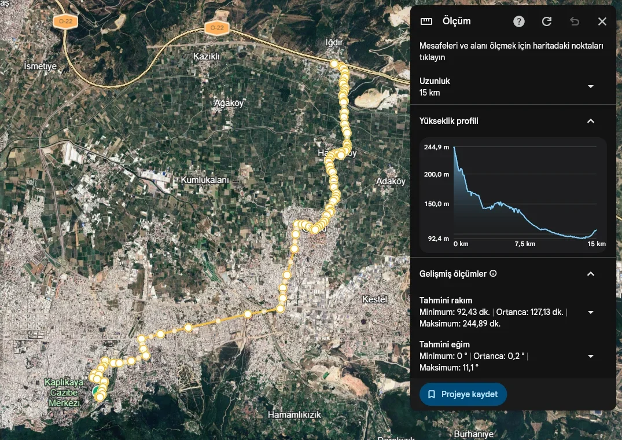Screen dimensions: 622x440
Task: Click the 200,0 m axis label
Action: tap(436, 174)
